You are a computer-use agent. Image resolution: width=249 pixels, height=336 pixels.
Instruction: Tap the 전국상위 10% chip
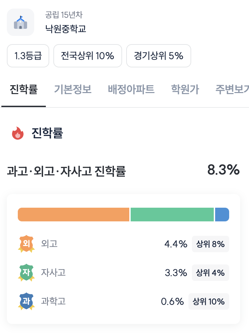pyautogui.click(x=88, y=56)
